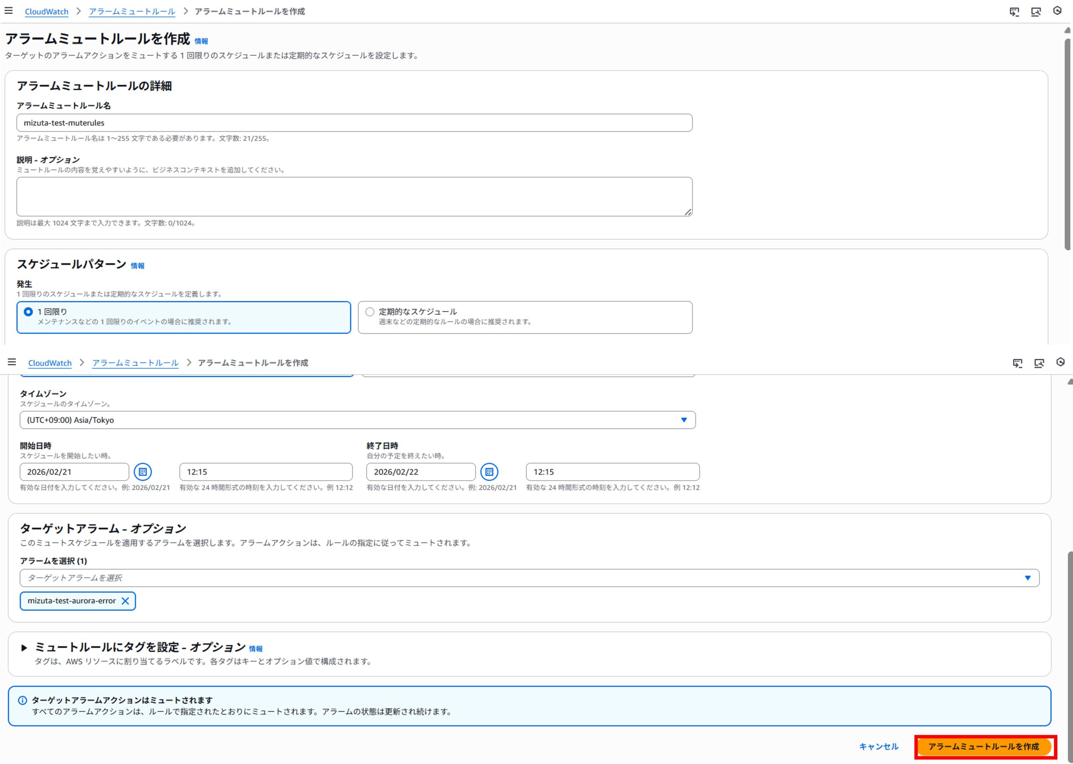Click the hamburger menu icon beside top CloudWatch breadcrumb
Screen dimensions: 1073x764
click(x=8, y=10)
